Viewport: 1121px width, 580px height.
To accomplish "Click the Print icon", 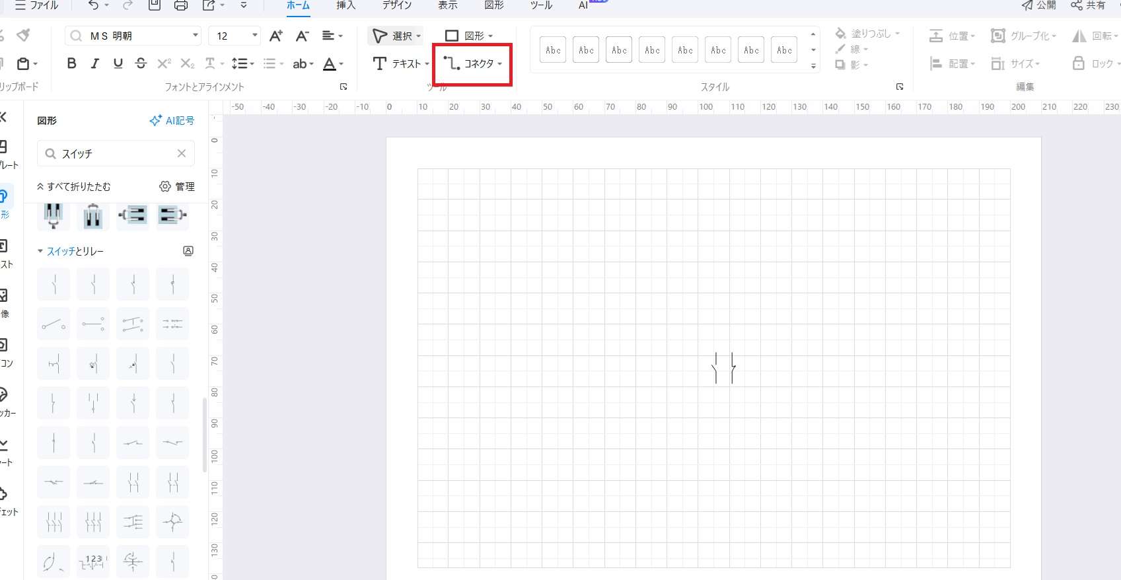I will tap(180, 5).
